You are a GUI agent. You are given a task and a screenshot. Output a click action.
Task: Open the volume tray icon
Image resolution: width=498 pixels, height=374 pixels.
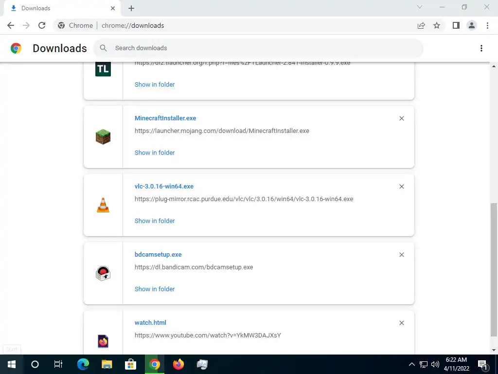(435, 364)
